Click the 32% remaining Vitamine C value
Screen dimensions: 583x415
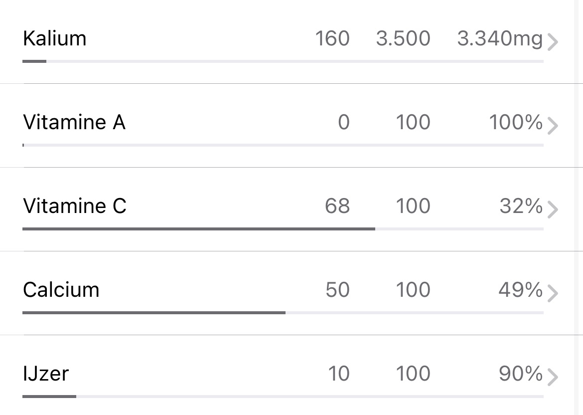pyautogui.click(x=521, y=206)
